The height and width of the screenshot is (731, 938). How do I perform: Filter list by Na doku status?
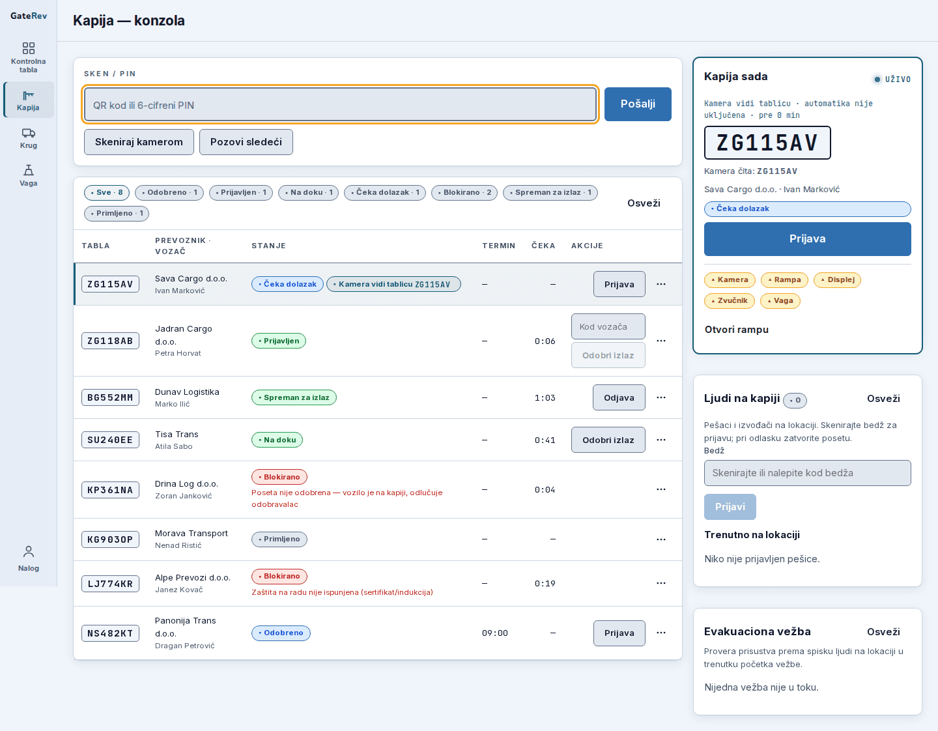[x=309, y=193]
